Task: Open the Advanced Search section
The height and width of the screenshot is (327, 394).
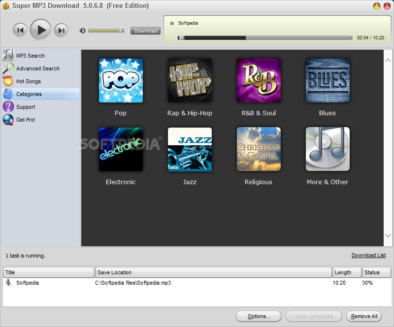Action: point(38,68)
